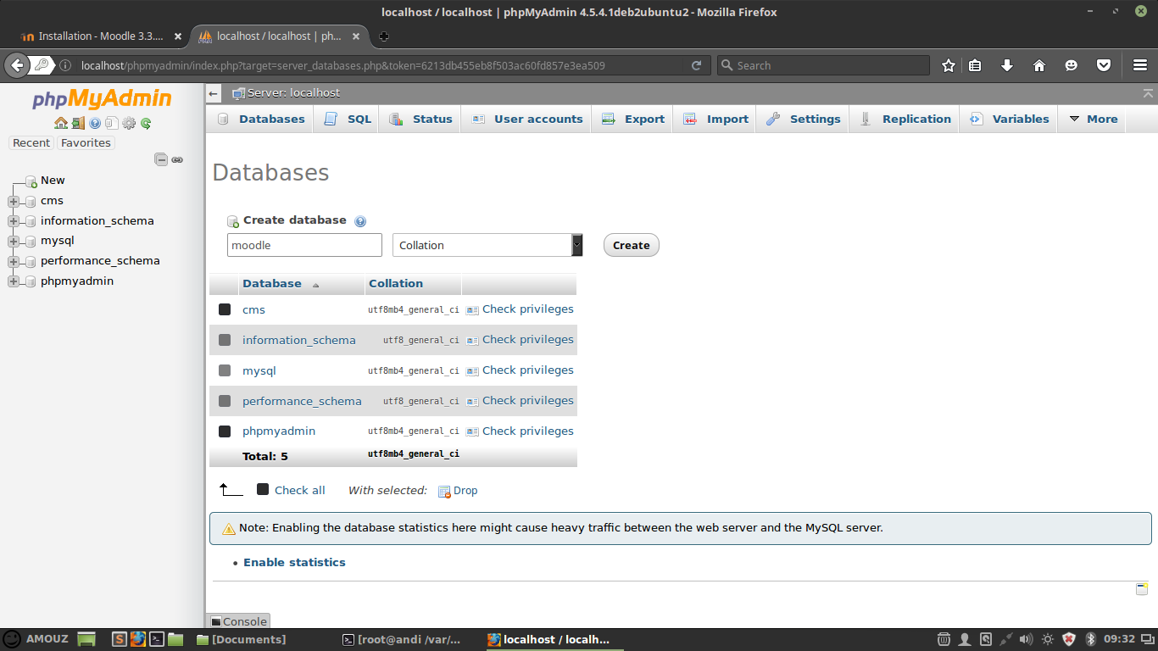Expand information_schema in navigation tree
Image resolution: width=1158 pixels, height=651 pixels.
click(13, 221)
